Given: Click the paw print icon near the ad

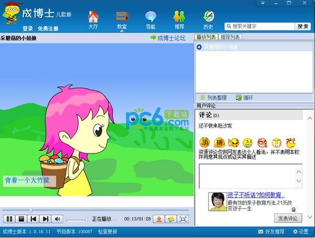Looking at the screenshot, I should click(293, 210).
